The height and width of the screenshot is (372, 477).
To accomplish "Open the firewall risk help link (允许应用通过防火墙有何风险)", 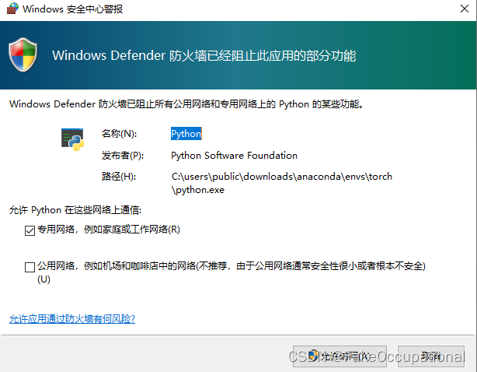I will [72, 319].
